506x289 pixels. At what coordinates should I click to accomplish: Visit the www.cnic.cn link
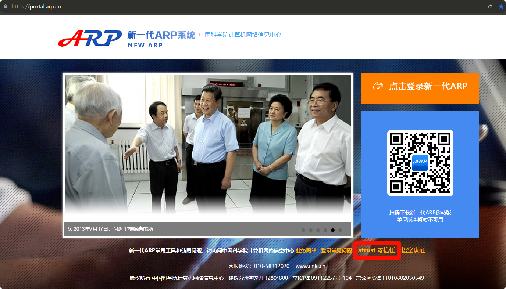pyautogui.click(x=310, y=266)
